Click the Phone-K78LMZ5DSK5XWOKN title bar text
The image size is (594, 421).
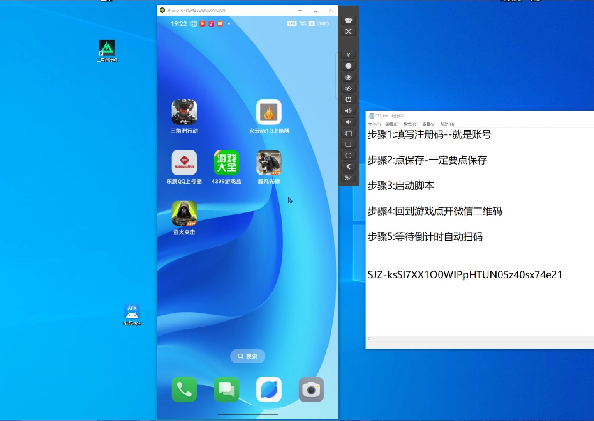(x=196, y=10)
